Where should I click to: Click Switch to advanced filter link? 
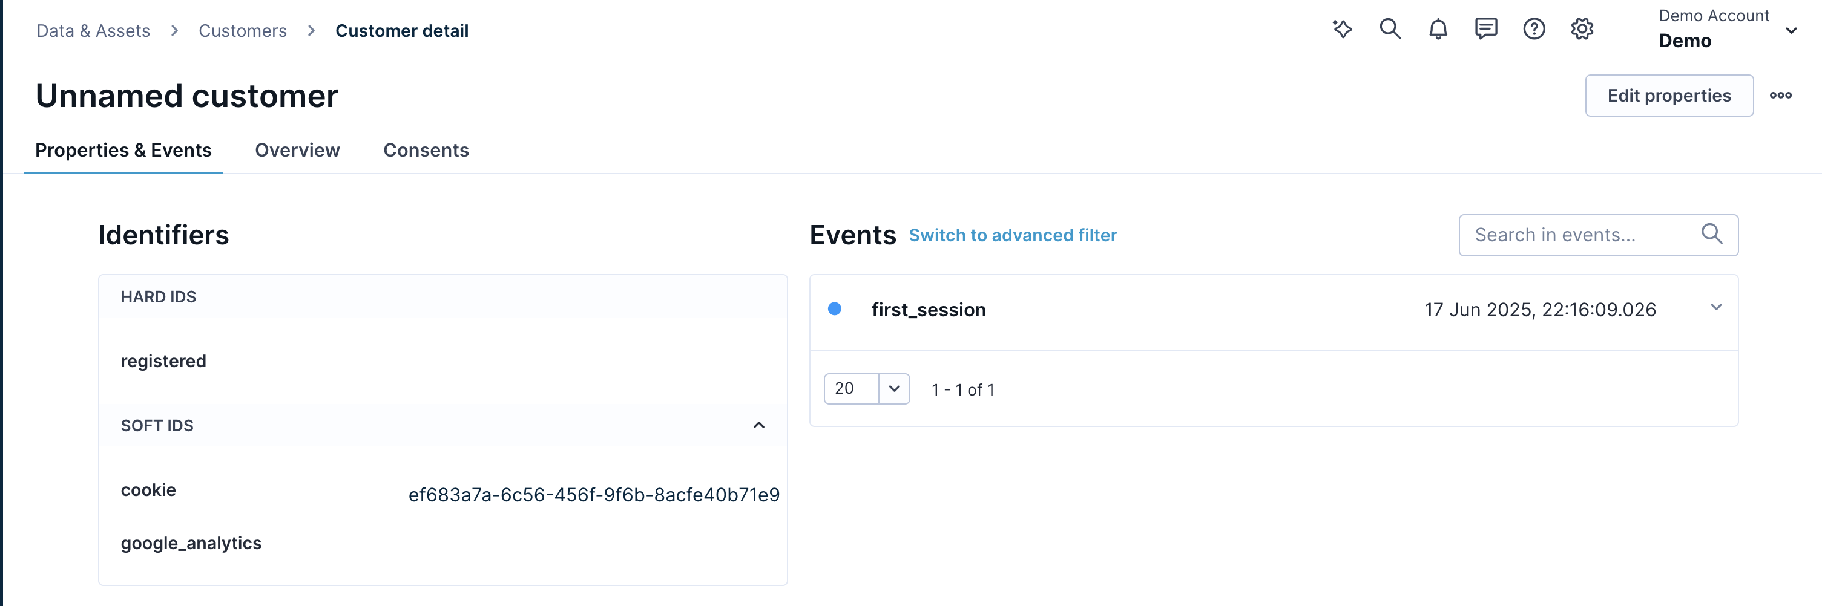tap(1013, 235)
